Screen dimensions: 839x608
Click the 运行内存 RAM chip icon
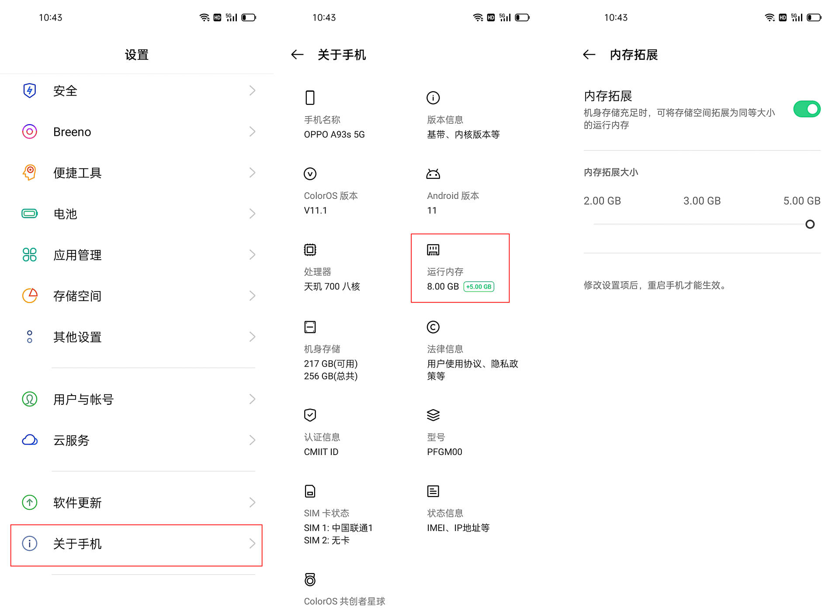(433, 250)
